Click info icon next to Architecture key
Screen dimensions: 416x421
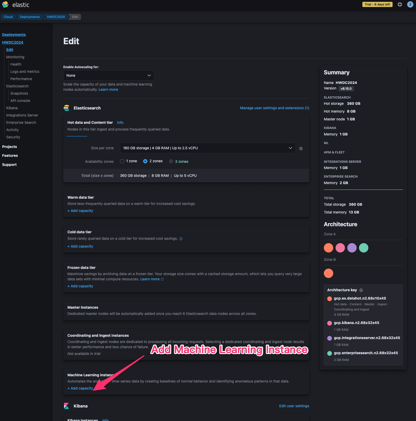361,290
